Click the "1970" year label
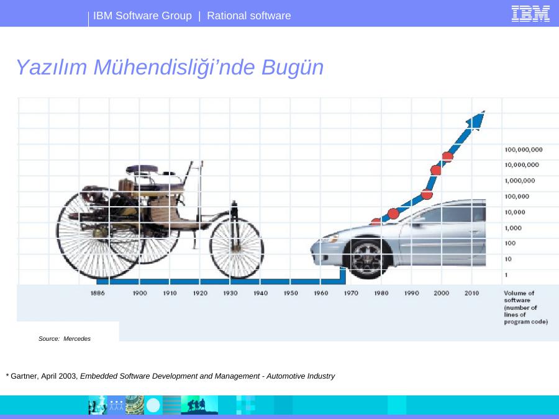Screen dimensions: 559x419 click(351, 293)
